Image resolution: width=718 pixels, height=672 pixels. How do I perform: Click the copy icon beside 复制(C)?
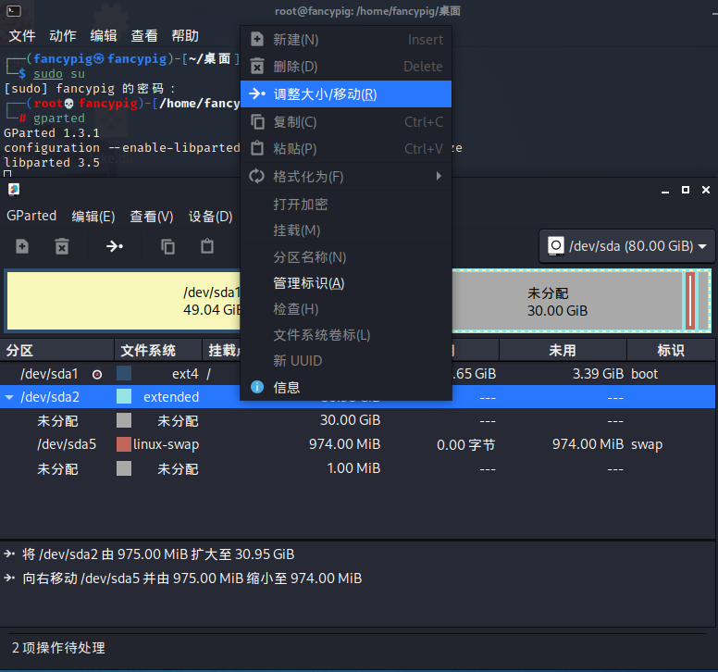pyautogui.click(x=257, y=122)
